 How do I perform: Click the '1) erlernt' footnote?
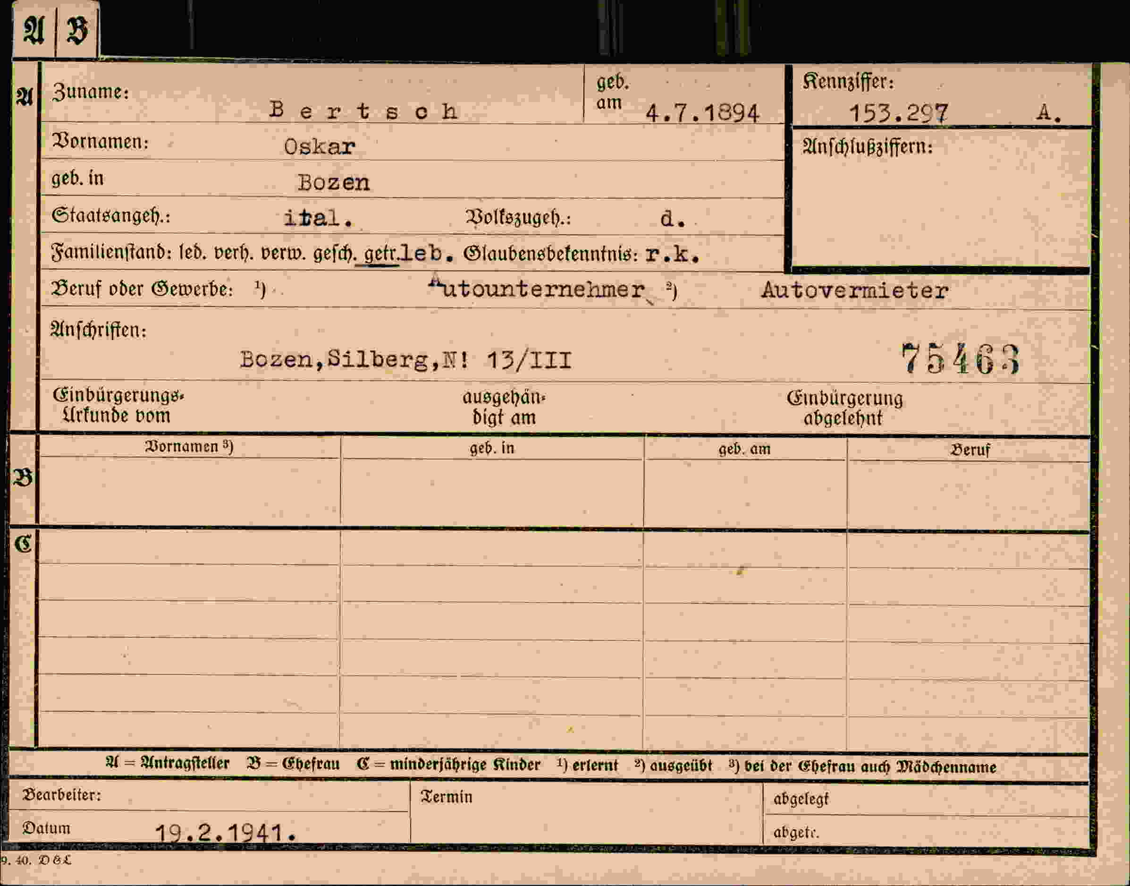[x=588, y=765]
